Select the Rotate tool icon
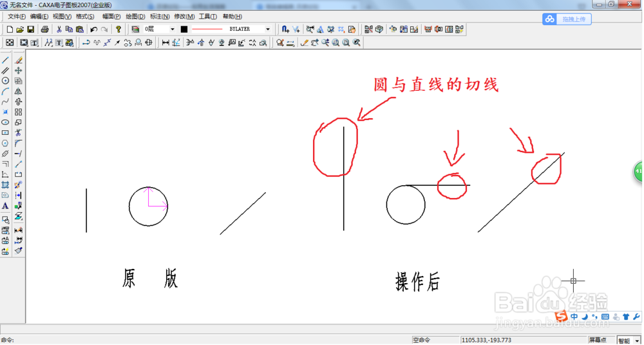This screenshot has height=345, width=644. 19,102
